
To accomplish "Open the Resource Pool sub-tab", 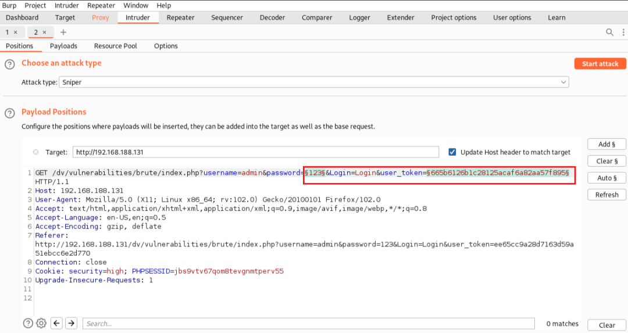I will pyautogui.click(x=115, y=46).
